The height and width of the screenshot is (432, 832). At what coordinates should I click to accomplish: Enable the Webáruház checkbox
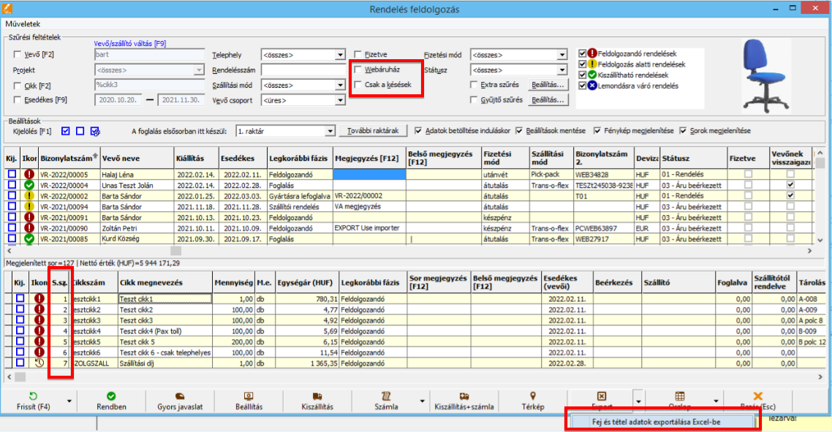click(358, 70)
